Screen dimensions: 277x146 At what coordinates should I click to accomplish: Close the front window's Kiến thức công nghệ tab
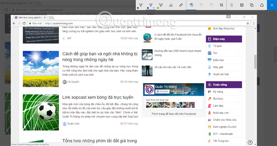[x=45, y=17]
